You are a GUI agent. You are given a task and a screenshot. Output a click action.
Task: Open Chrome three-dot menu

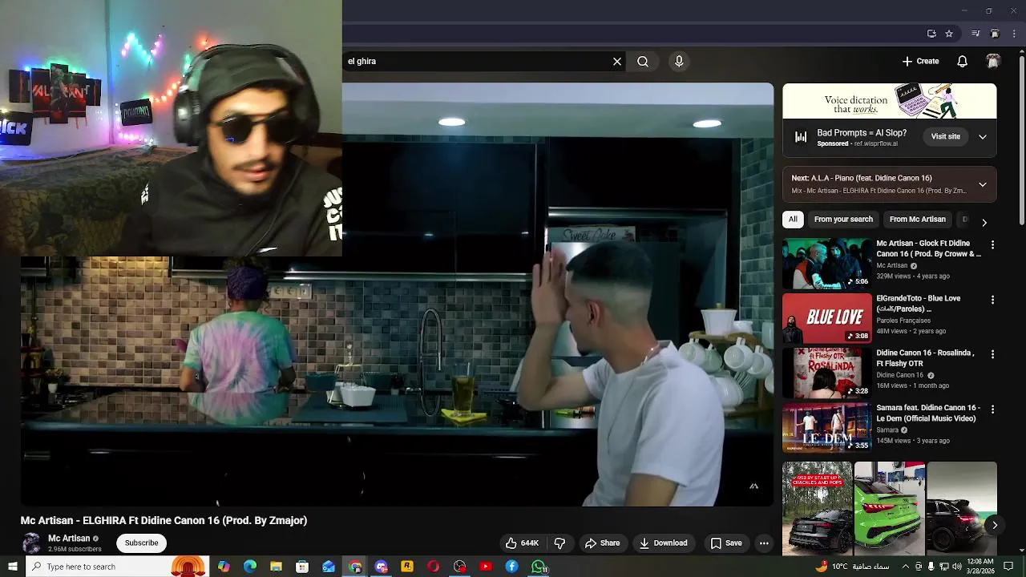point(1014,34)
